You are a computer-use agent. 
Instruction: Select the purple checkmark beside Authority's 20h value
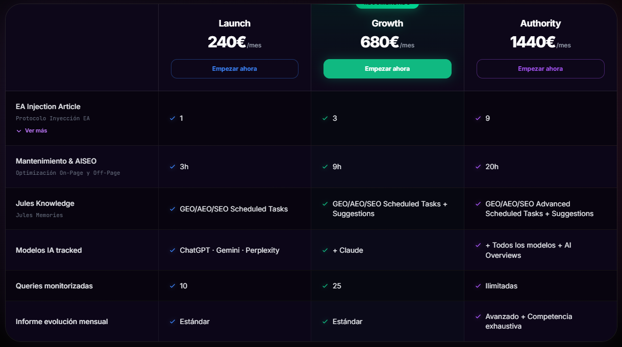click(x=479, y=167)
